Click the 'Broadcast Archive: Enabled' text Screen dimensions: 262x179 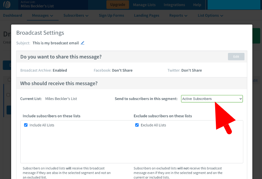pyautogui.click(x=44, y=70)
